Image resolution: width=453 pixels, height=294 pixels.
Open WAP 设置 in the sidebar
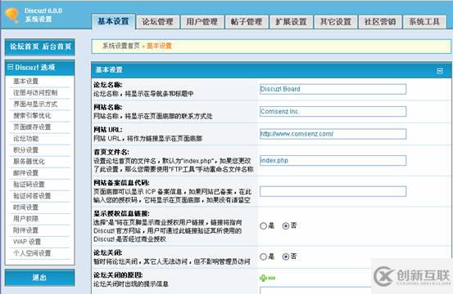pyautogui.click(x=27, y=242)
